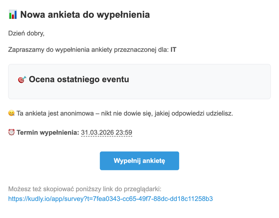Click the Zapraszamy do wypełnienia ankiety sentence

pyautogui.click(x=92, y=50)
